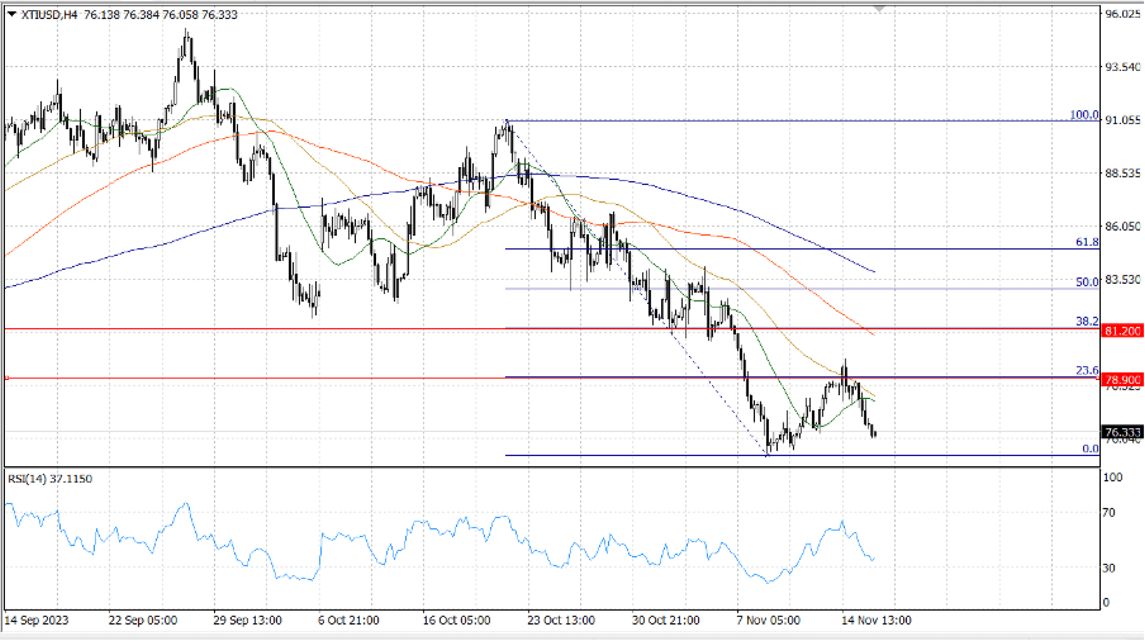Viewport: 1145px width, 641px height.
Task: Click the RSI 30 level scale value
Action: 1109,568
